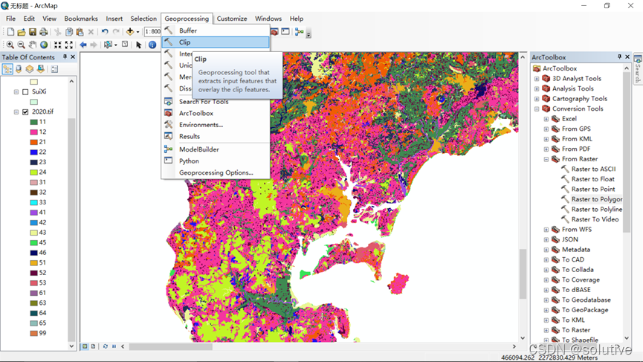This screenshot has height=362, width=643.
Task: Expand Cartography Tools toolbox
Action: [537, 99]
